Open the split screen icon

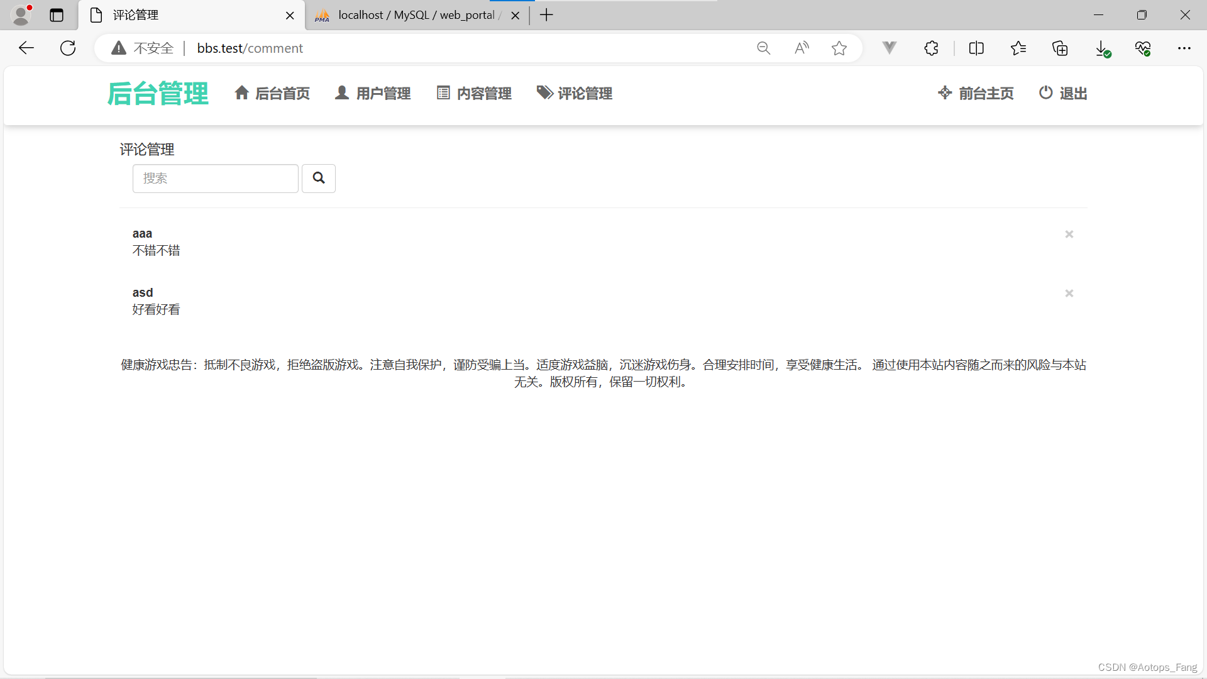coord(976,48)
